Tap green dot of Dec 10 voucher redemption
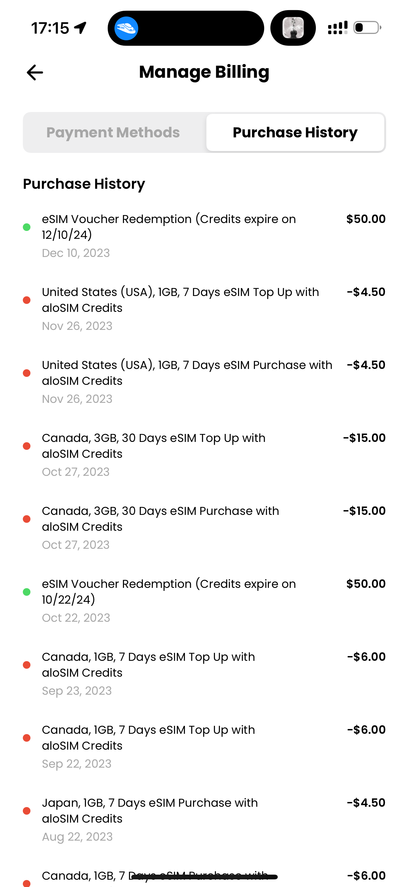409x887 pixels. coord(27,227)
